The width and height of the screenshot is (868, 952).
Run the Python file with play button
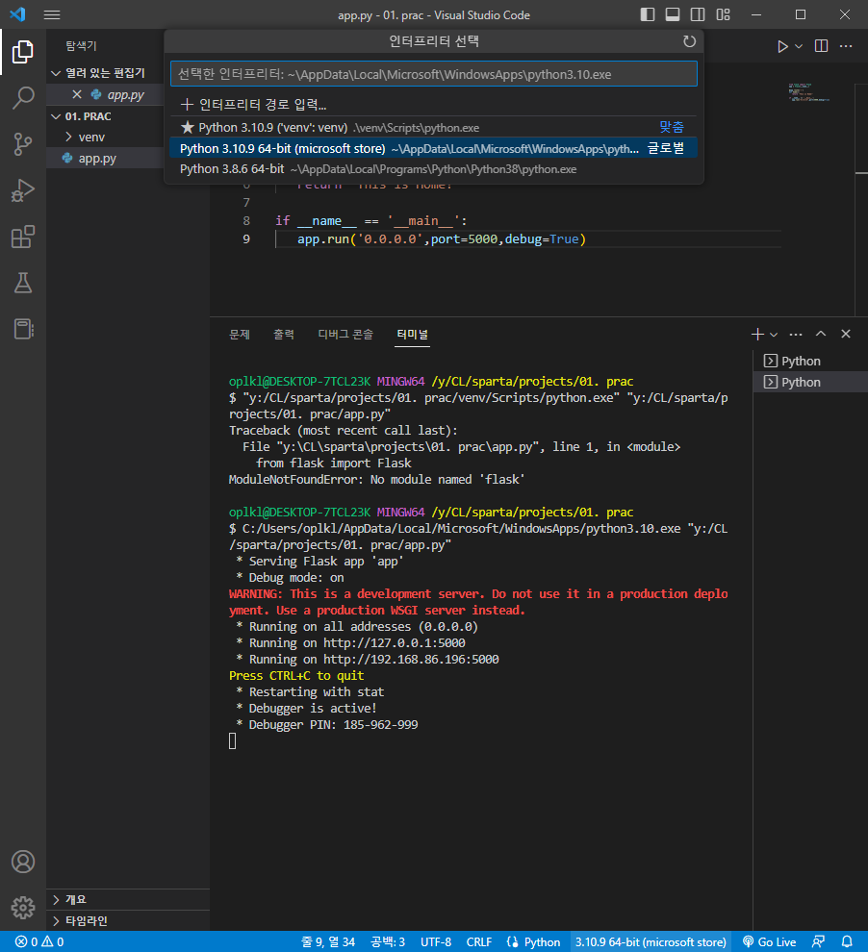pyautogui.click(x=782, y=46)
